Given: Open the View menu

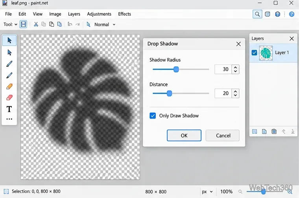Looking at the screenshot, I should pos(37,14).
